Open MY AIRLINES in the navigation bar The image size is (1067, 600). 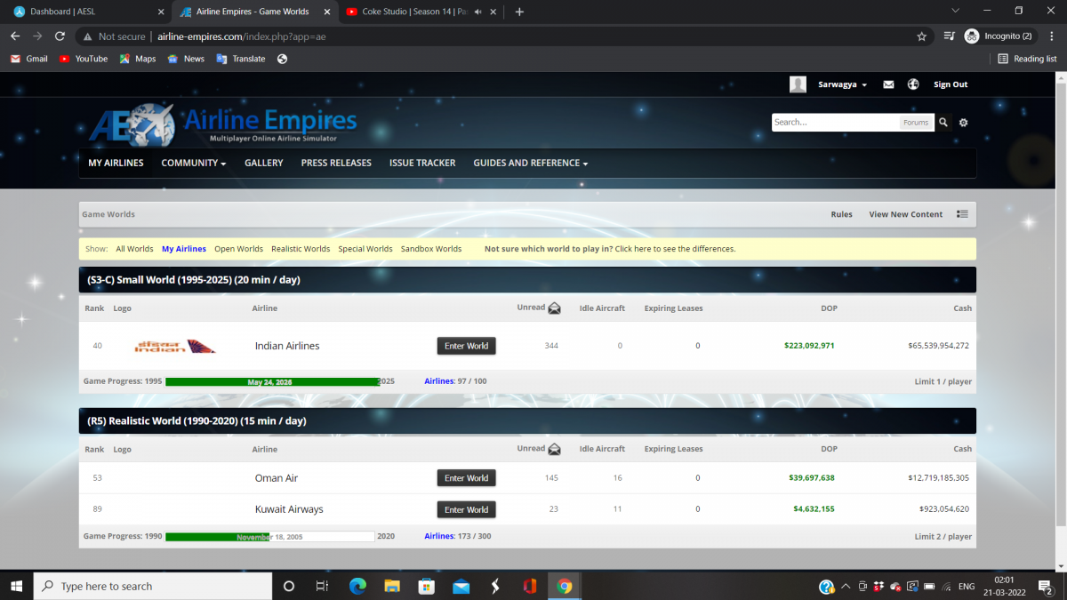[116, 164]
